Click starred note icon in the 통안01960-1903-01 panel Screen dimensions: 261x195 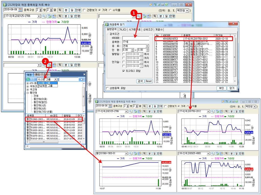(x=139, y=153)
